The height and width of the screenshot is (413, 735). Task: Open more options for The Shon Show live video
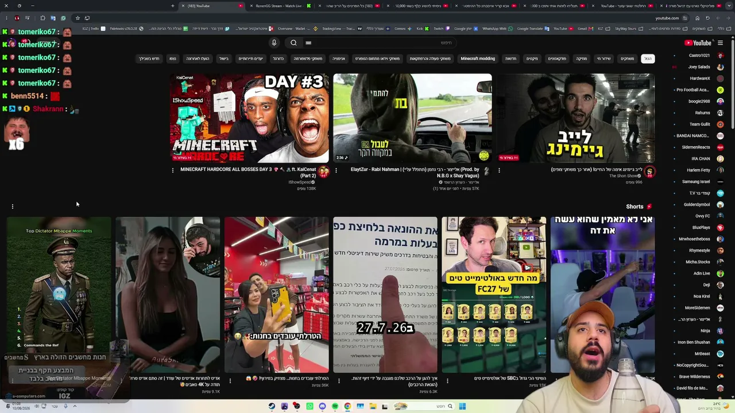tap(499, 170)
